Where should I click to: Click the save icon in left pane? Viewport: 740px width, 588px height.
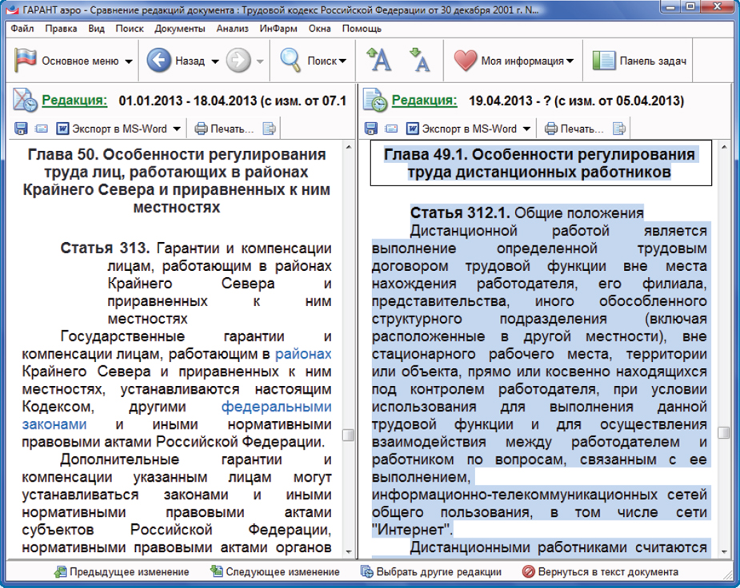click(22, 128)
